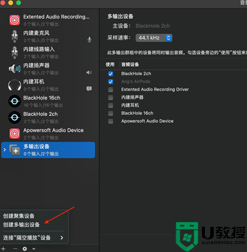Uncheck the BlackHole 2ch use checkbox
This screenshot has height=252, width=247.
(110, 74)
